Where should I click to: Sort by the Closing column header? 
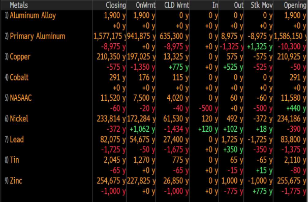point(116,5)
